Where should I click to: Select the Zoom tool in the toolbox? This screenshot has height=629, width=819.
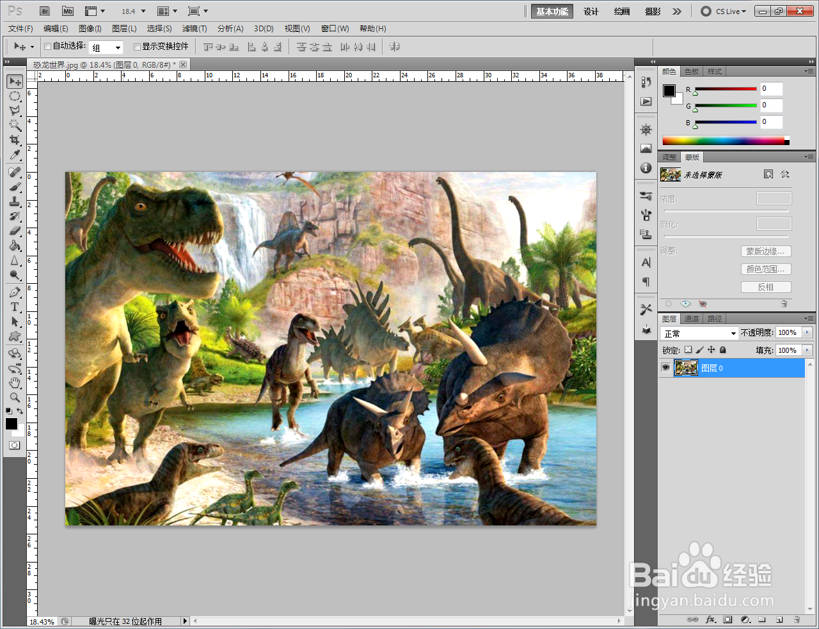coord(15,398)
